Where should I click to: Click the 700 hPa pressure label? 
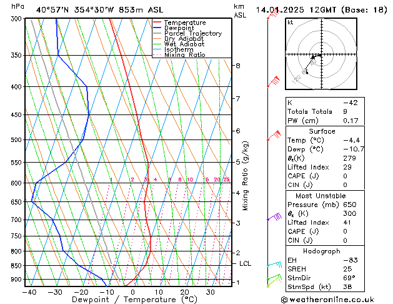[x=17, y=220]
